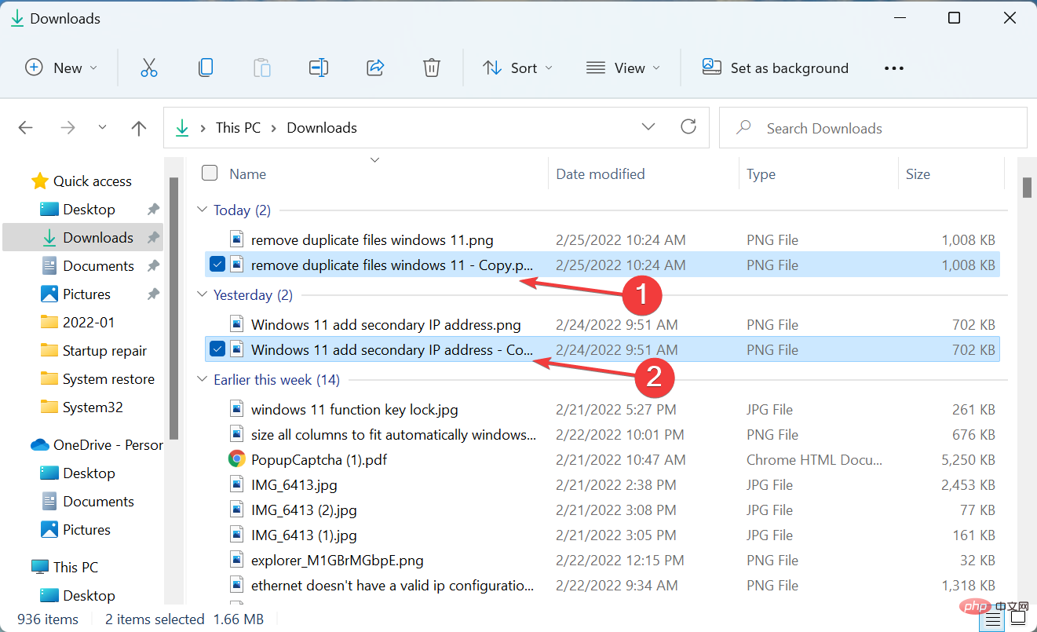Sort by Date modified column header
1037x632 pixels.
pos(601,174)
